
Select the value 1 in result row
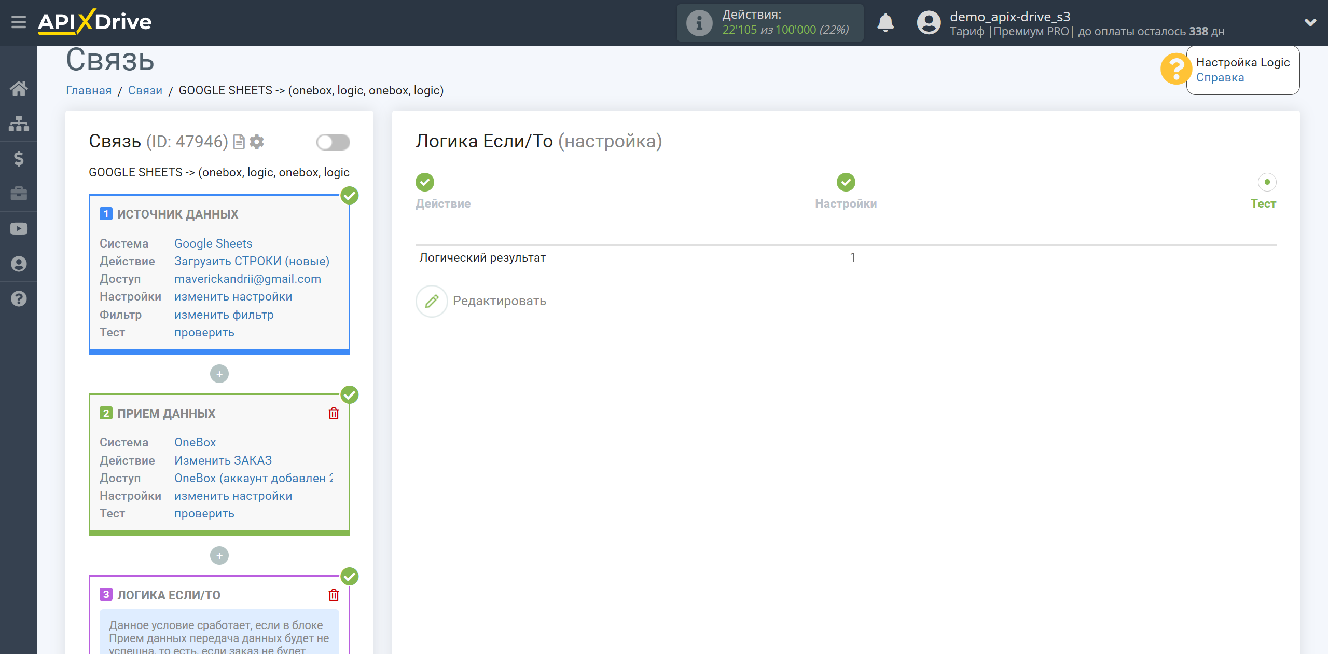[853, 257]
